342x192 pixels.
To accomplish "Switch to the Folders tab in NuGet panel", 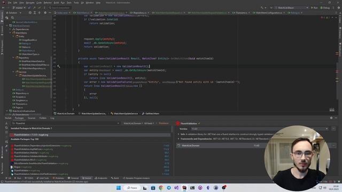I will 43,118.
